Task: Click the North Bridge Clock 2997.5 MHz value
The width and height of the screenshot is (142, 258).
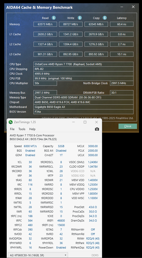Action: (122, 83)
